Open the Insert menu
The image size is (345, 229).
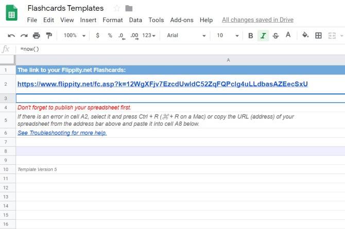click(x=88, y=20)
